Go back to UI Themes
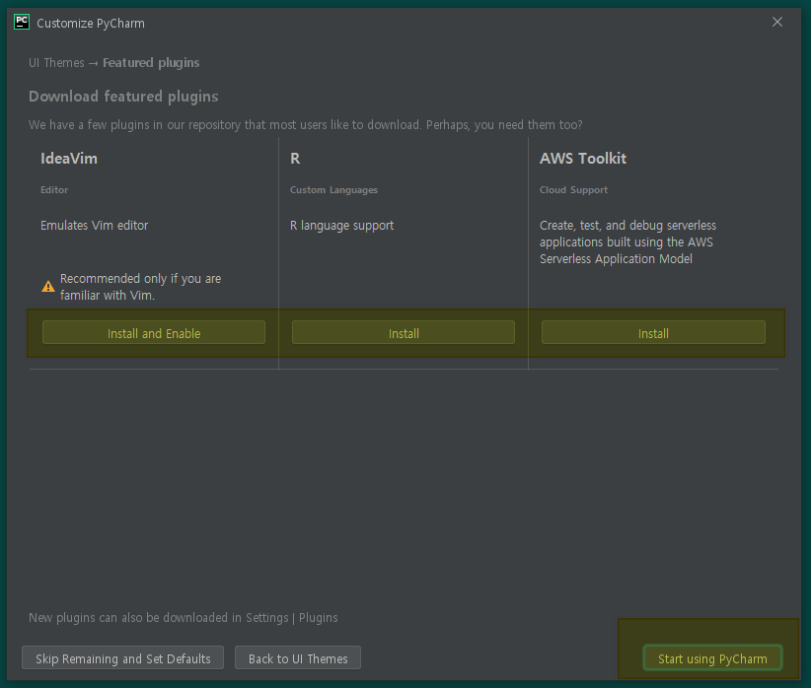This screenshot has height=688, width=811. [298, 658]
